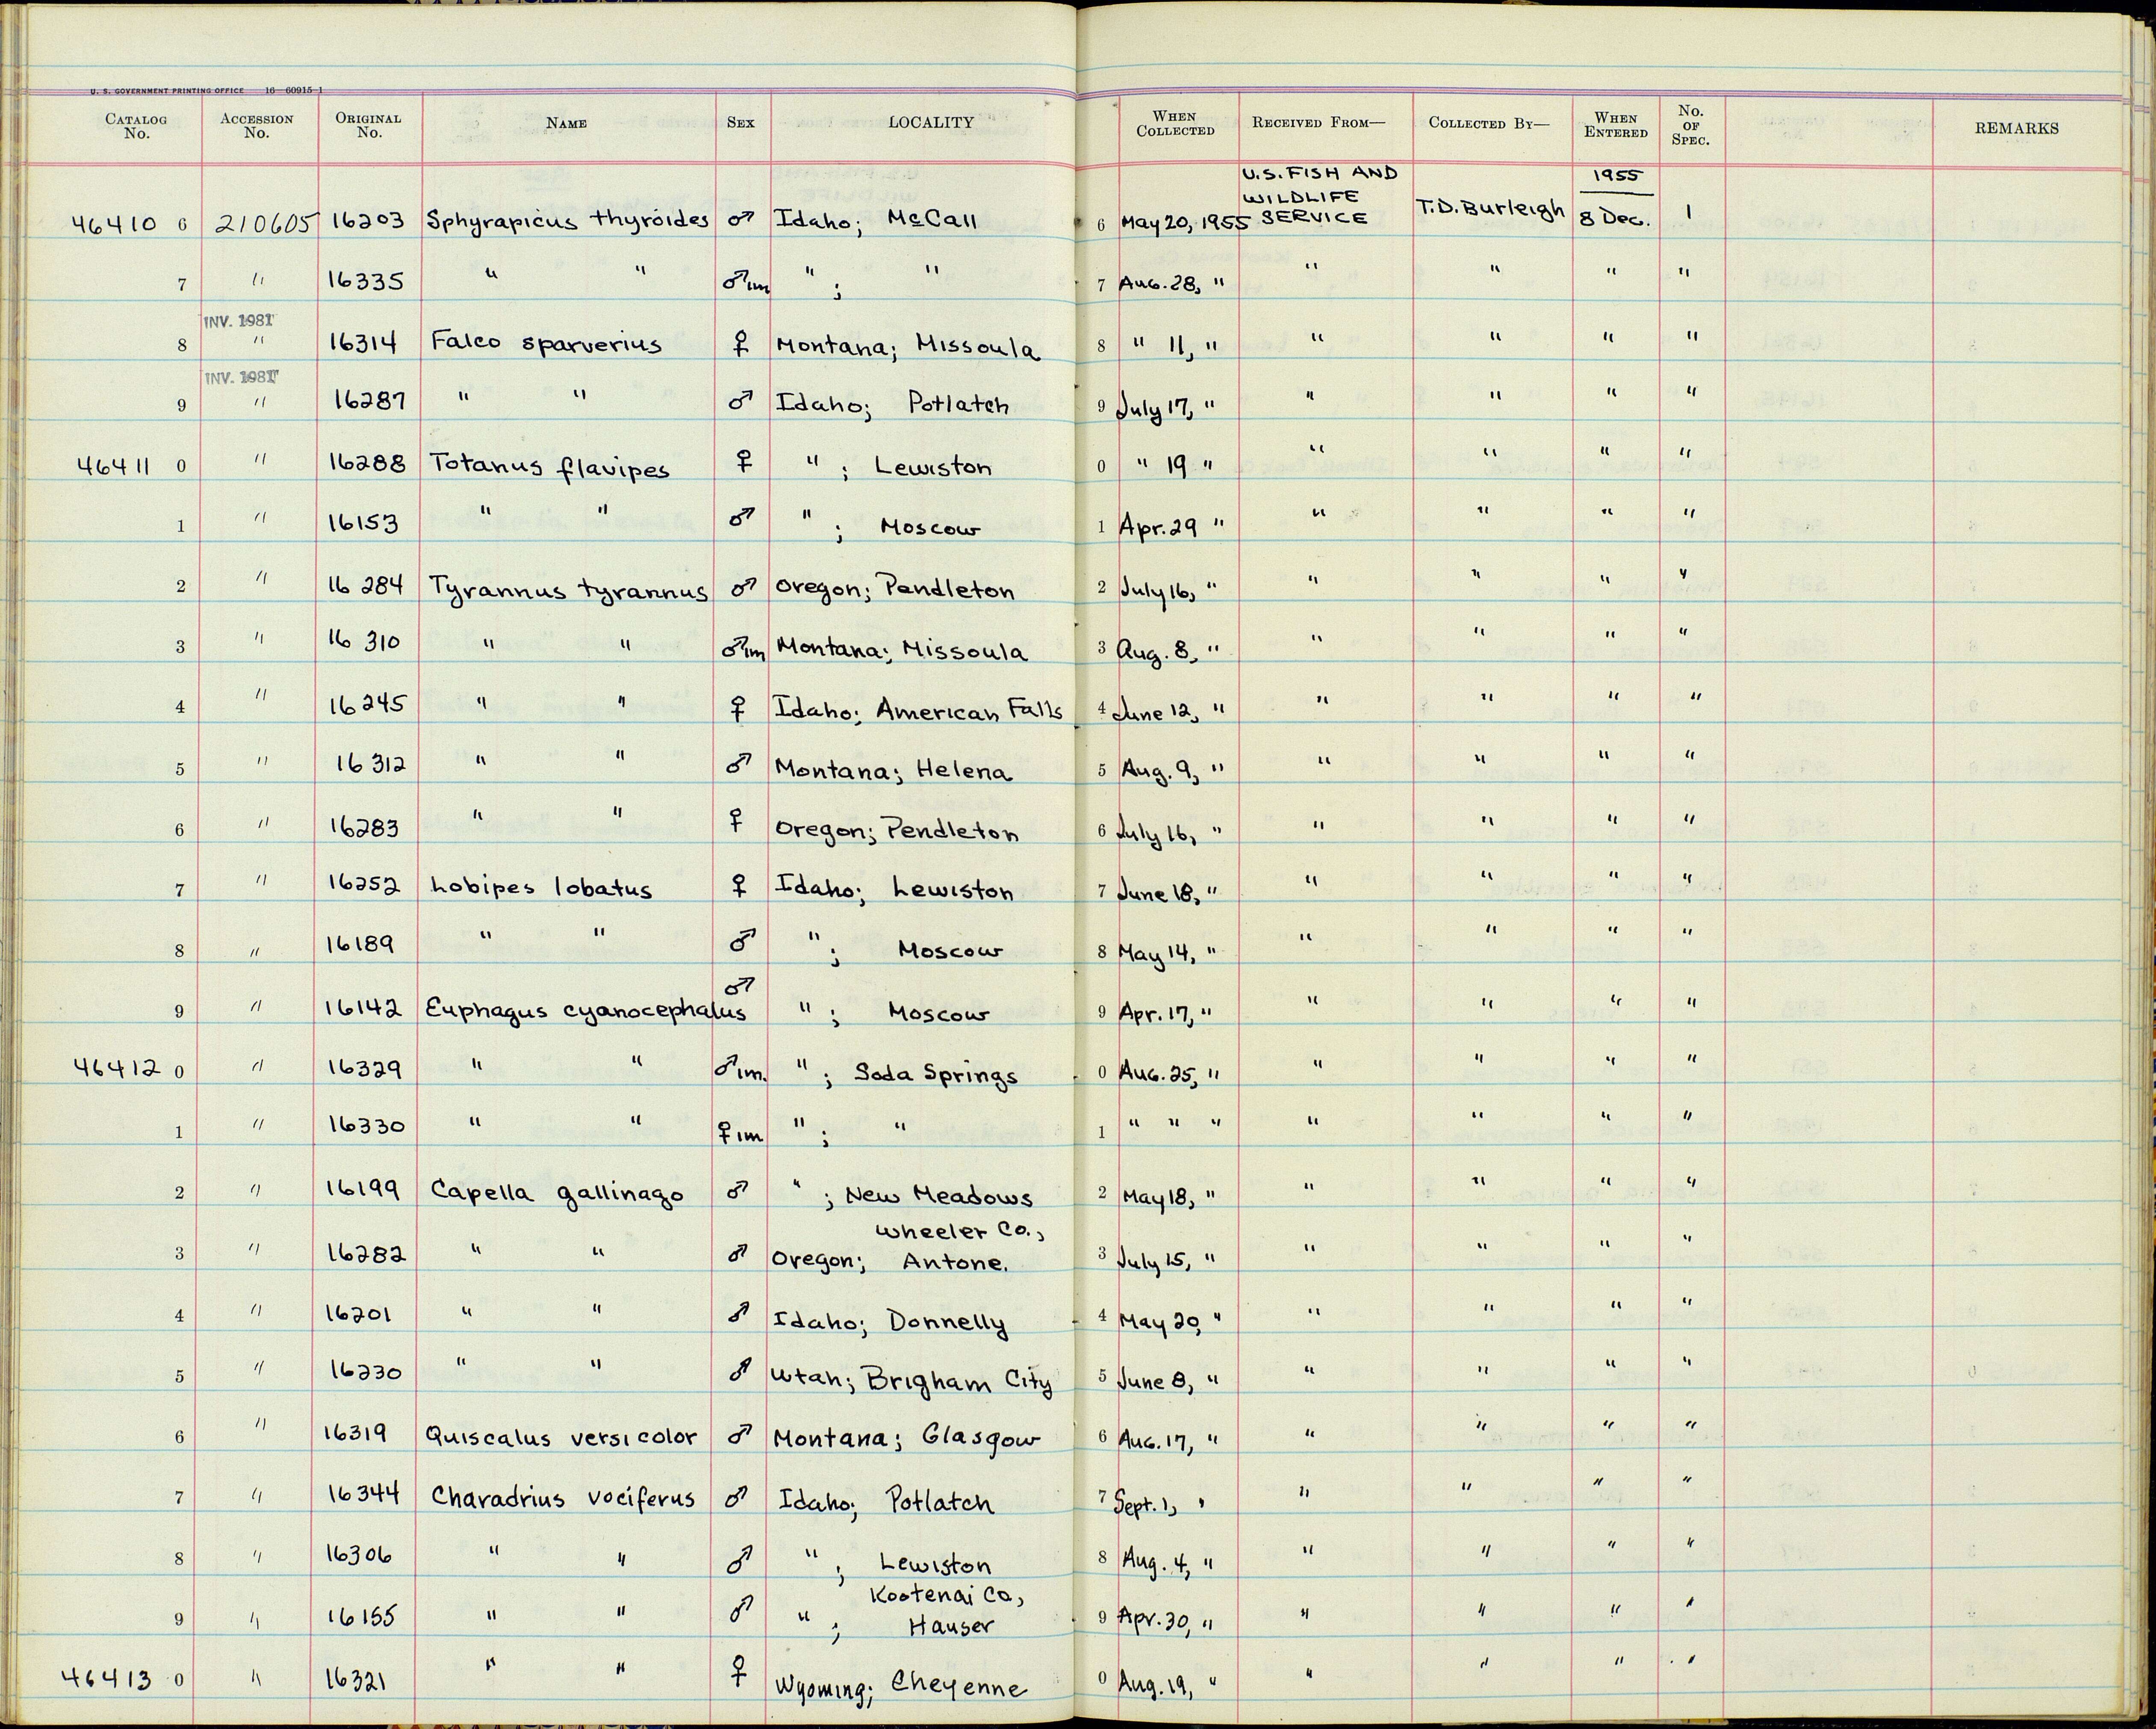The width and height of the screenshot is (2156, 1729).
Task: Click the CATALOG No. column header
Action: coord(136,126)
